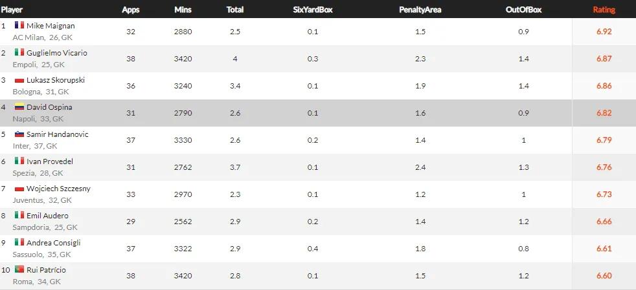Click the Polish flag beside Wojciech Szczesny
This screenshot has height=290, width=636.
click(x=19, y=189)
